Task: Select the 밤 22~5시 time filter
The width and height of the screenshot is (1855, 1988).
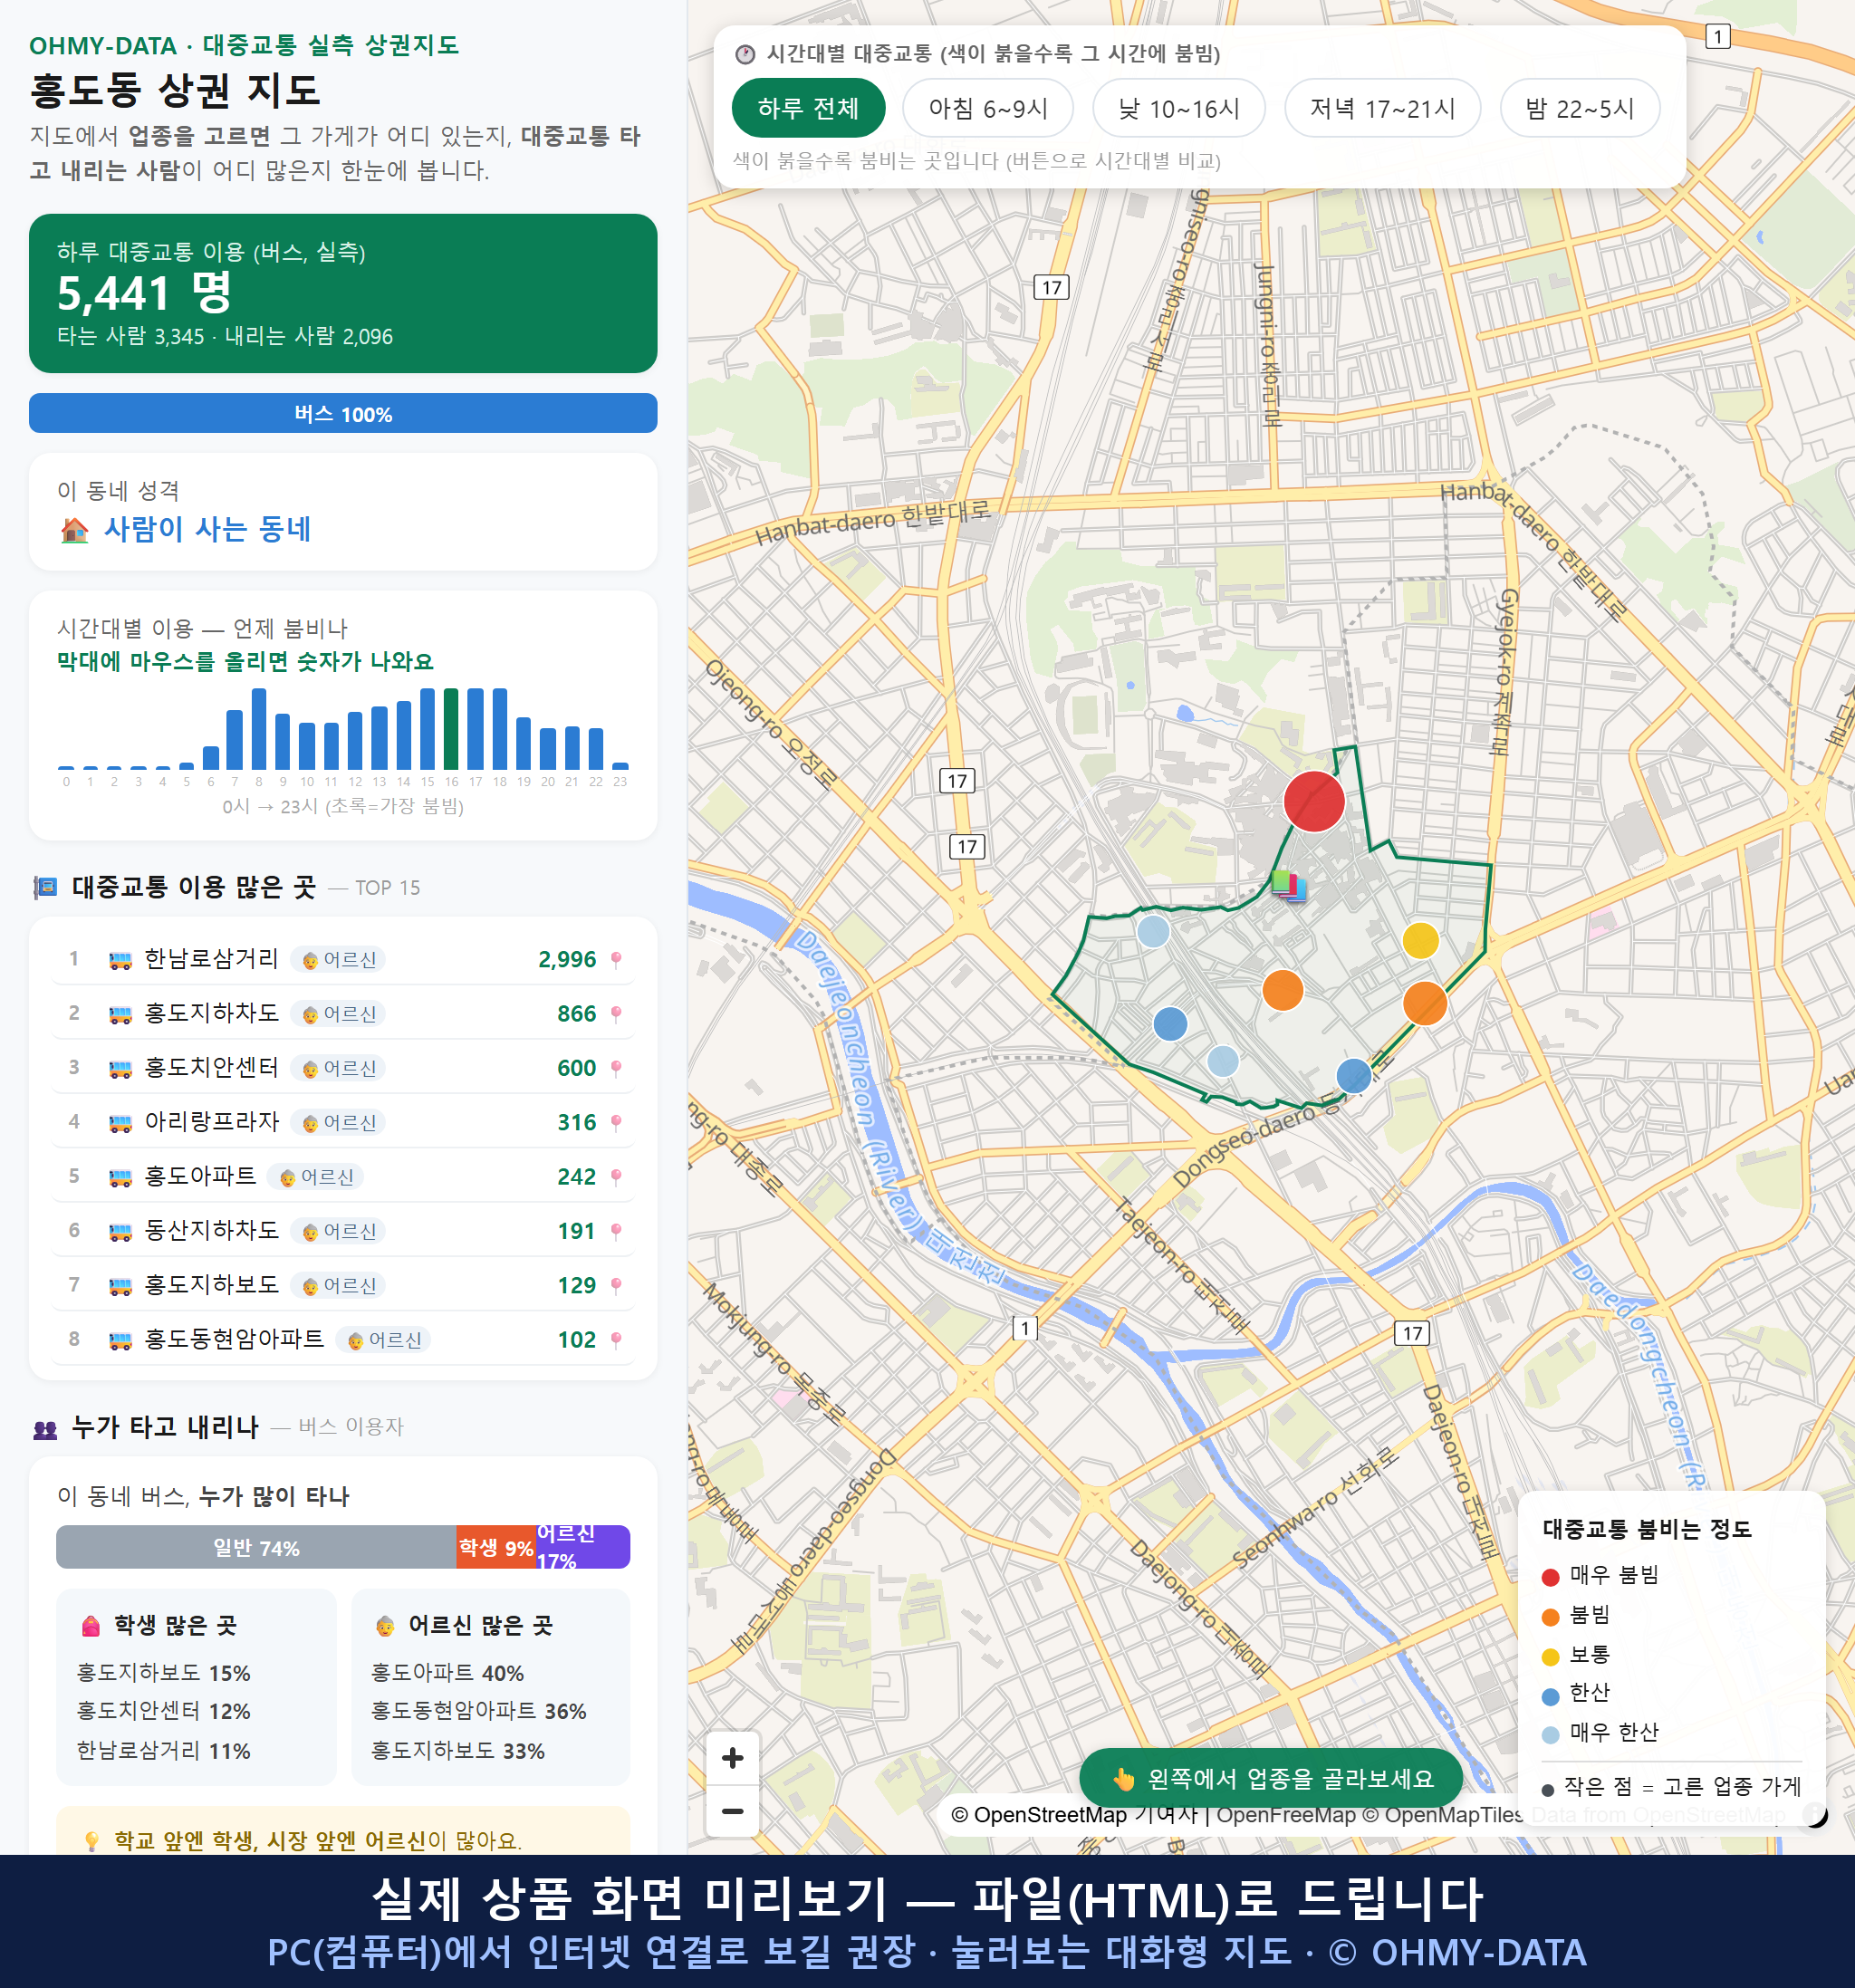Action: click(x=1580, y=108)
